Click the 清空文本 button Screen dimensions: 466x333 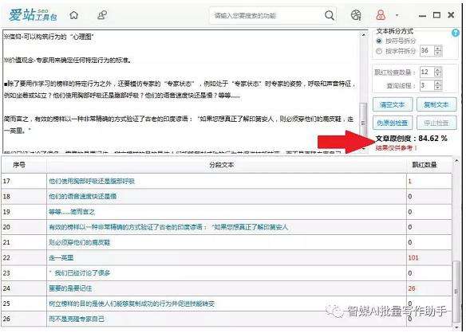point(393,104)
